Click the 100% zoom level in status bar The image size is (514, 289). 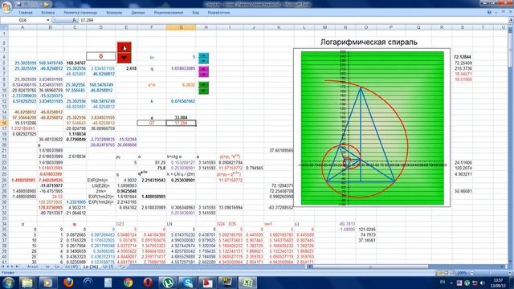click(462, 273)
